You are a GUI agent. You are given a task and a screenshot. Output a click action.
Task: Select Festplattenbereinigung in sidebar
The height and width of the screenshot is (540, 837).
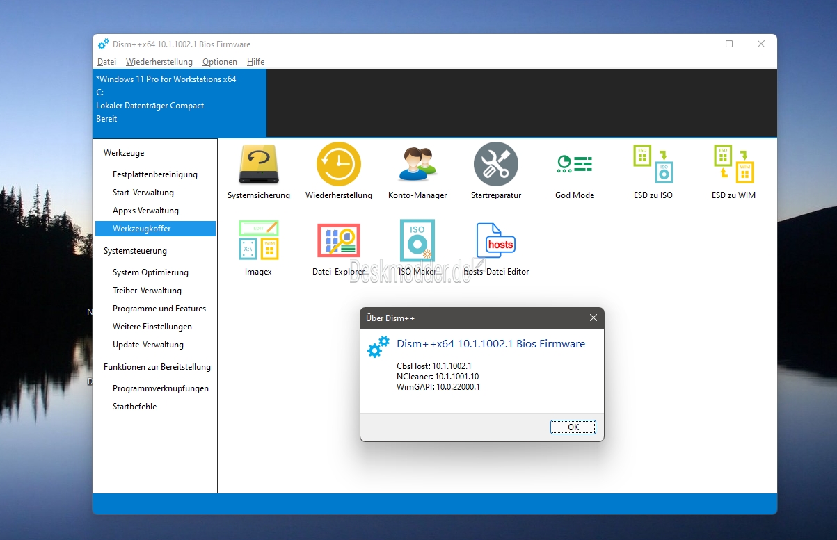[x=155, y=174]
